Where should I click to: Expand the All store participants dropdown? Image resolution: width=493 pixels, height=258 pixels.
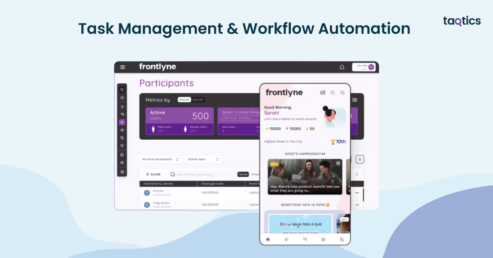160,159
